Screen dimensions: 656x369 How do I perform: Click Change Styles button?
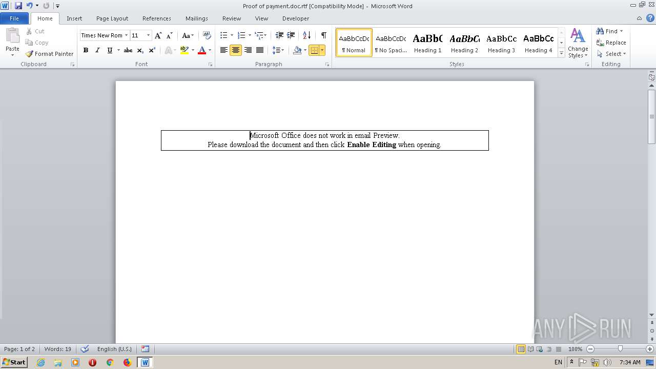(x=578, y=43)
